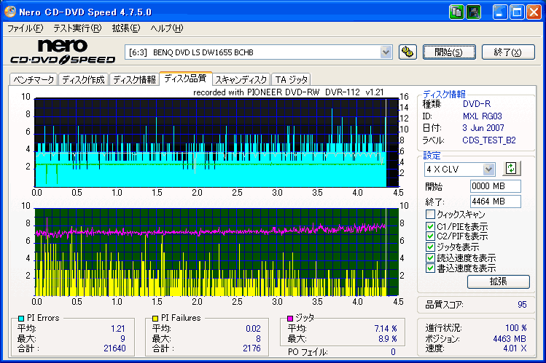
Task: Enable the クイックスキャン checkbox
Action: pos(430,215)
